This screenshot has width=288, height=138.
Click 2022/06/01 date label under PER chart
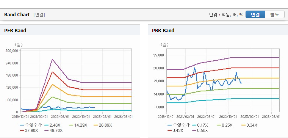(60, 117)
